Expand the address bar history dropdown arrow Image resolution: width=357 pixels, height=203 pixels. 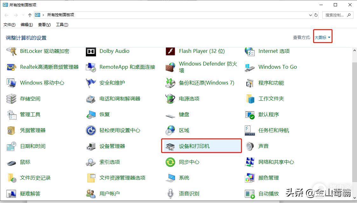(311, 15)
